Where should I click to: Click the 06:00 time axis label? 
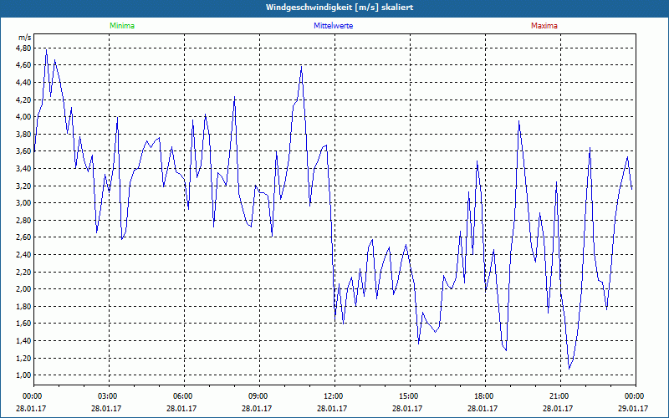182,396
